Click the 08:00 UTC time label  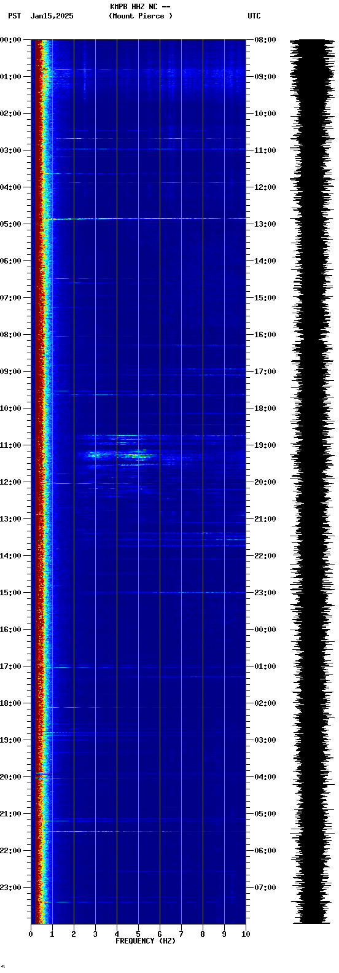click(x=265, y=40)
